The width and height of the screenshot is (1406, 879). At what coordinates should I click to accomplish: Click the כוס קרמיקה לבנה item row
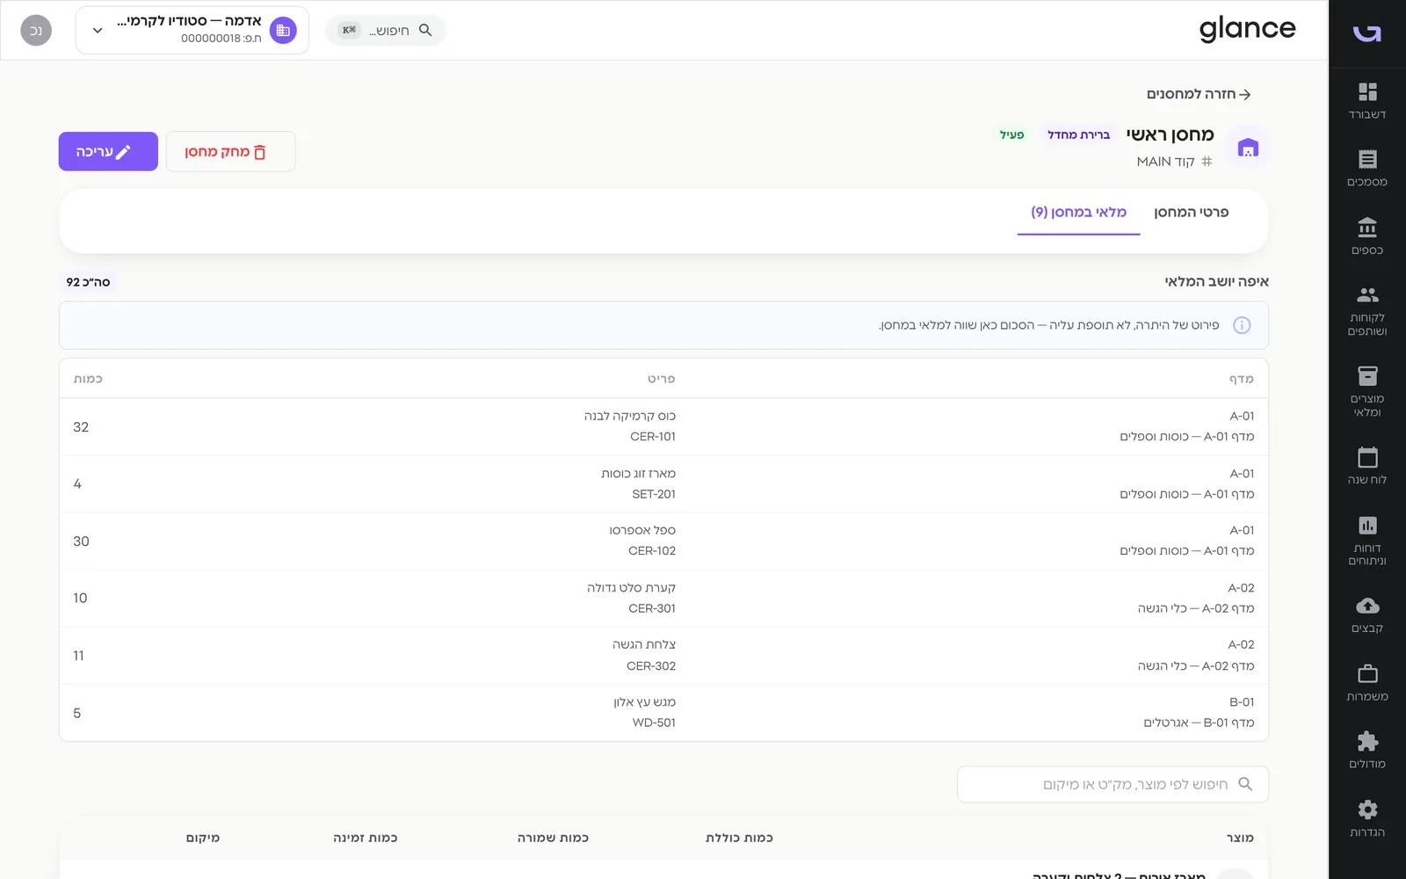[663, 426]
